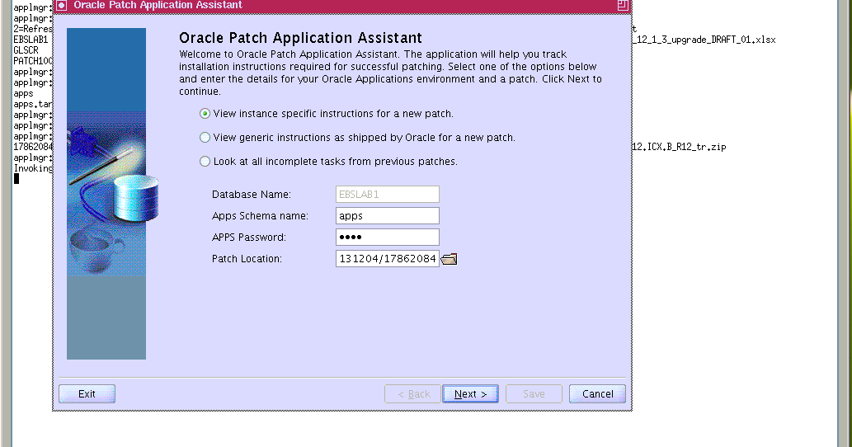This screenshot has width=852, height=447.
Task: Click the window menu icon in title bar
Action: coord(61,6)
